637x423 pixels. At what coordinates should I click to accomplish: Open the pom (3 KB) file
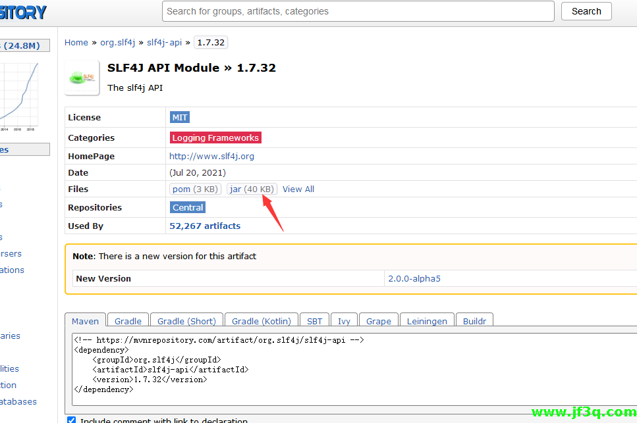(194, 189)
